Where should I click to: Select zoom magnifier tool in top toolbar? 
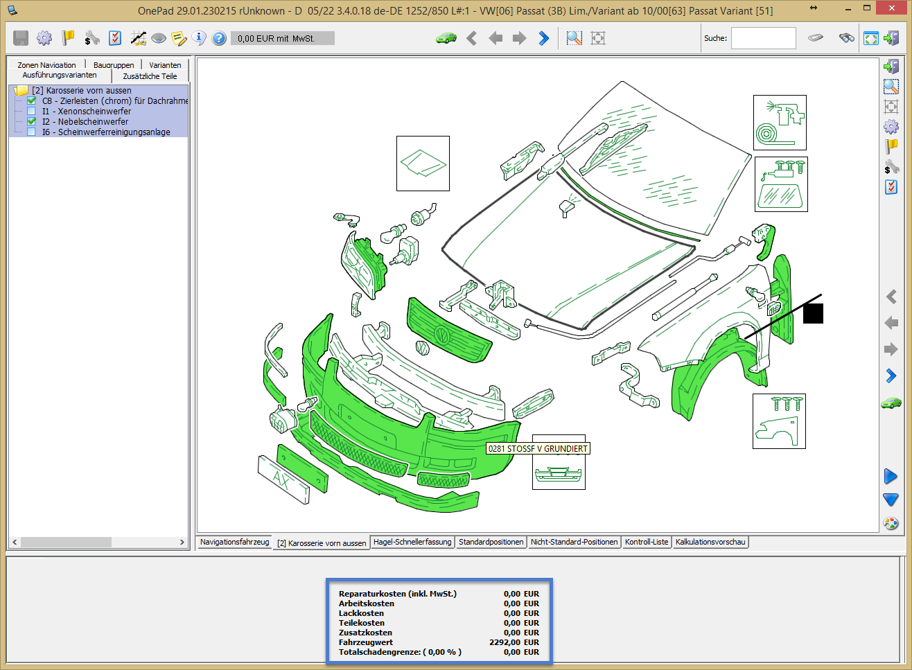pyautogui.click(x=575, y=38)
